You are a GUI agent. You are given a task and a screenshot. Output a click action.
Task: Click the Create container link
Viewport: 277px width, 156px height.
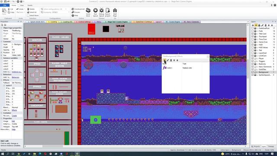(14, 116)
